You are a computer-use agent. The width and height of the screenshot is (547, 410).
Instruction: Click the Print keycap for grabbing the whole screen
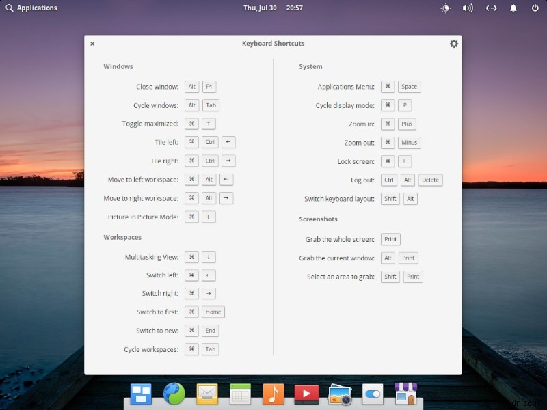(x=390, y=239)
